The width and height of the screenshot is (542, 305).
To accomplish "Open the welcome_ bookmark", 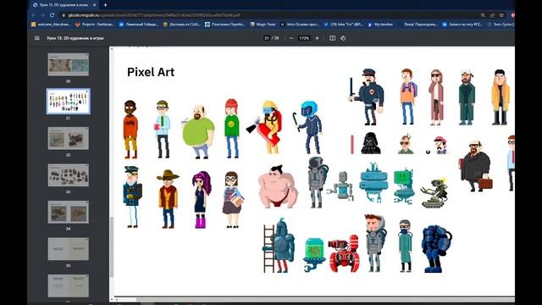I will [51, 25].
